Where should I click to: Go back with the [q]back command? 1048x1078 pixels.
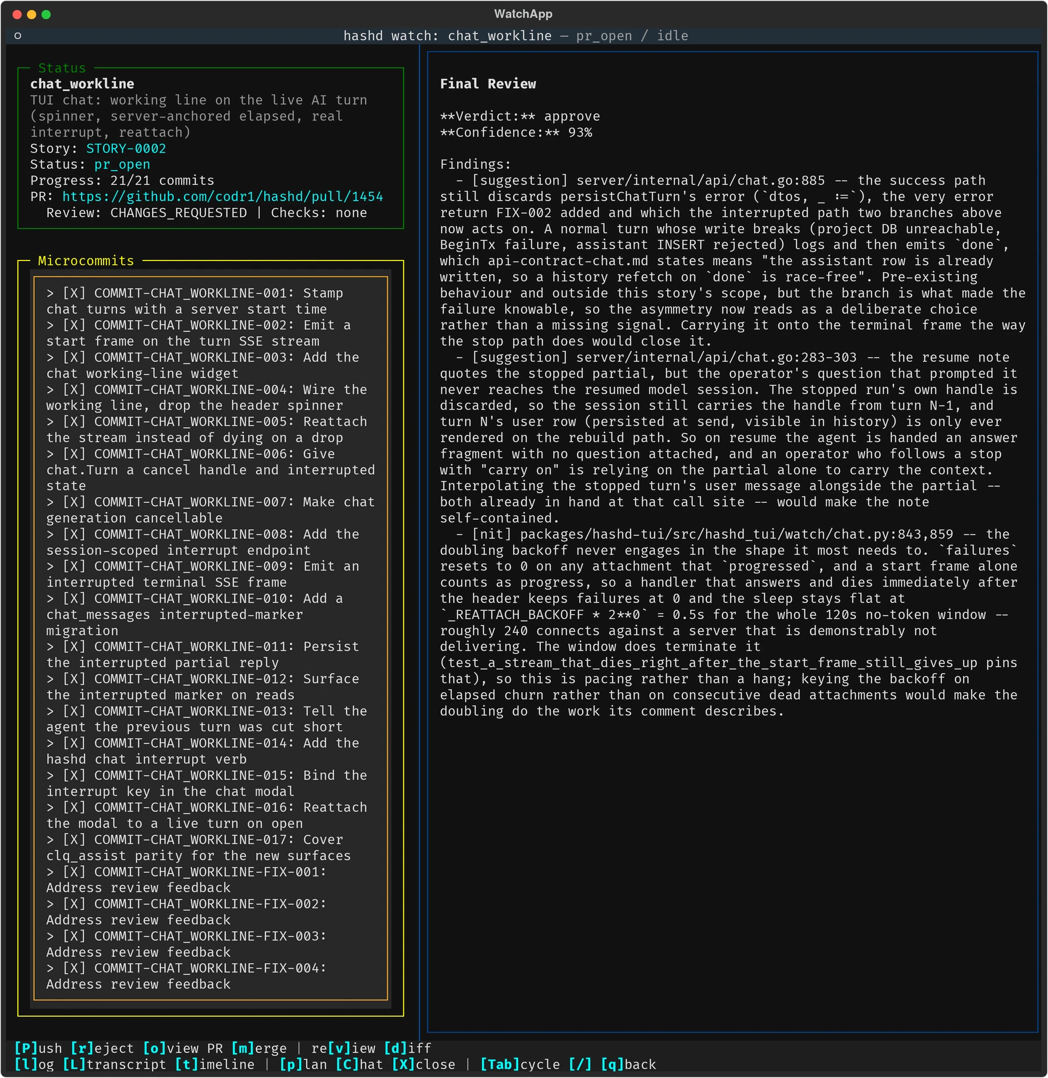[x=628, y=1065]
